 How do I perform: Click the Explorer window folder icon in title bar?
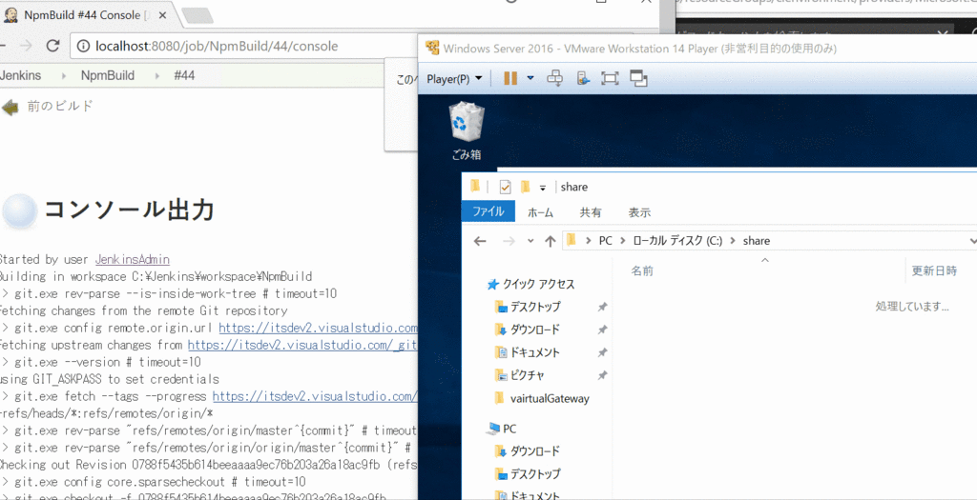[476, 186]
